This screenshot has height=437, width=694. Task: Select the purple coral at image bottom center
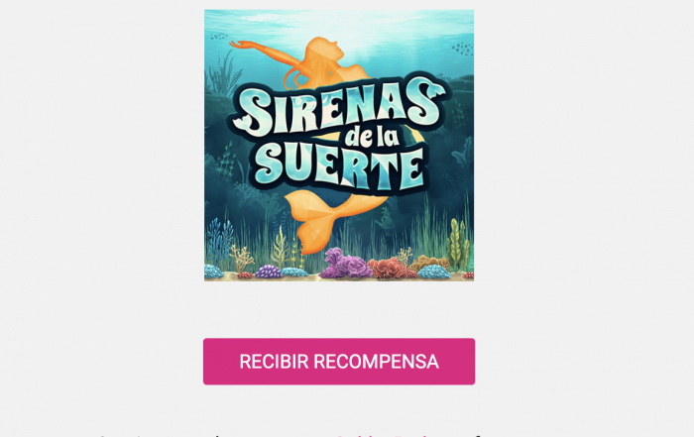pyautogui.click(x=345, y=264)
